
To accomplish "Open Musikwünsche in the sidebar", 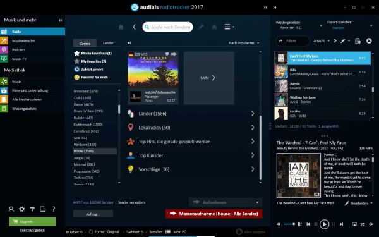I will tap(32, 40).
